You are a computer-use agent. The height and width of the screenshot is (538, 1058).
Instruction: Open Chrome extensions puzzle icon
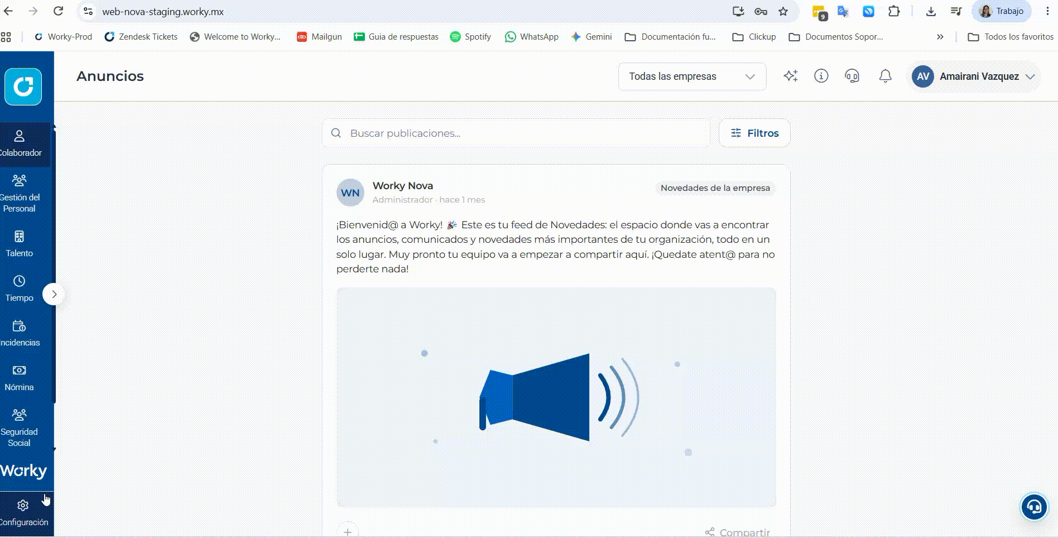[x=894, y=11]
